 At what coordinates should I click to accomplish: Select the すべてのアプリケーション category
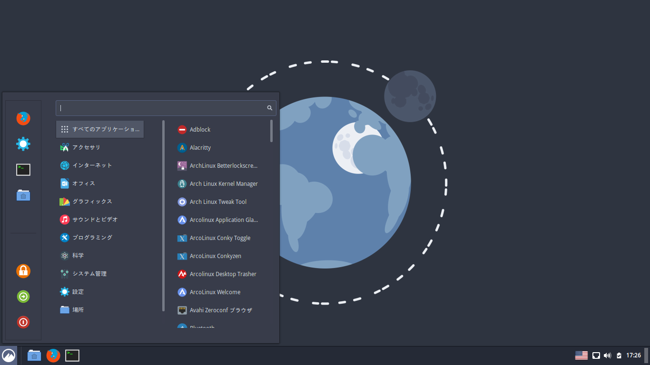[x=100, y=129]
